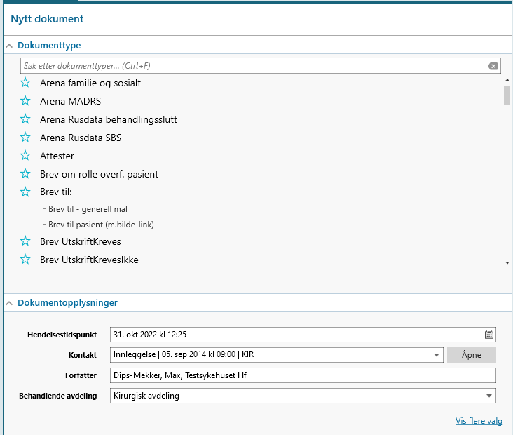The height and width of the screenshot is (435, 513).
Task: Clear the document type search field
Action: [x=493, y=66]
